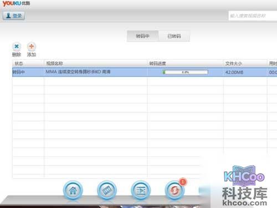This screenshot has height=208, width=277.
Task: Sort by the 视频名称 column header
Action: pos(95,64)
